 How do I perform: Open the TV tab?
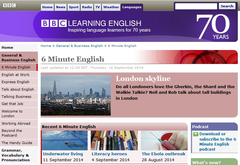[98, 7]
